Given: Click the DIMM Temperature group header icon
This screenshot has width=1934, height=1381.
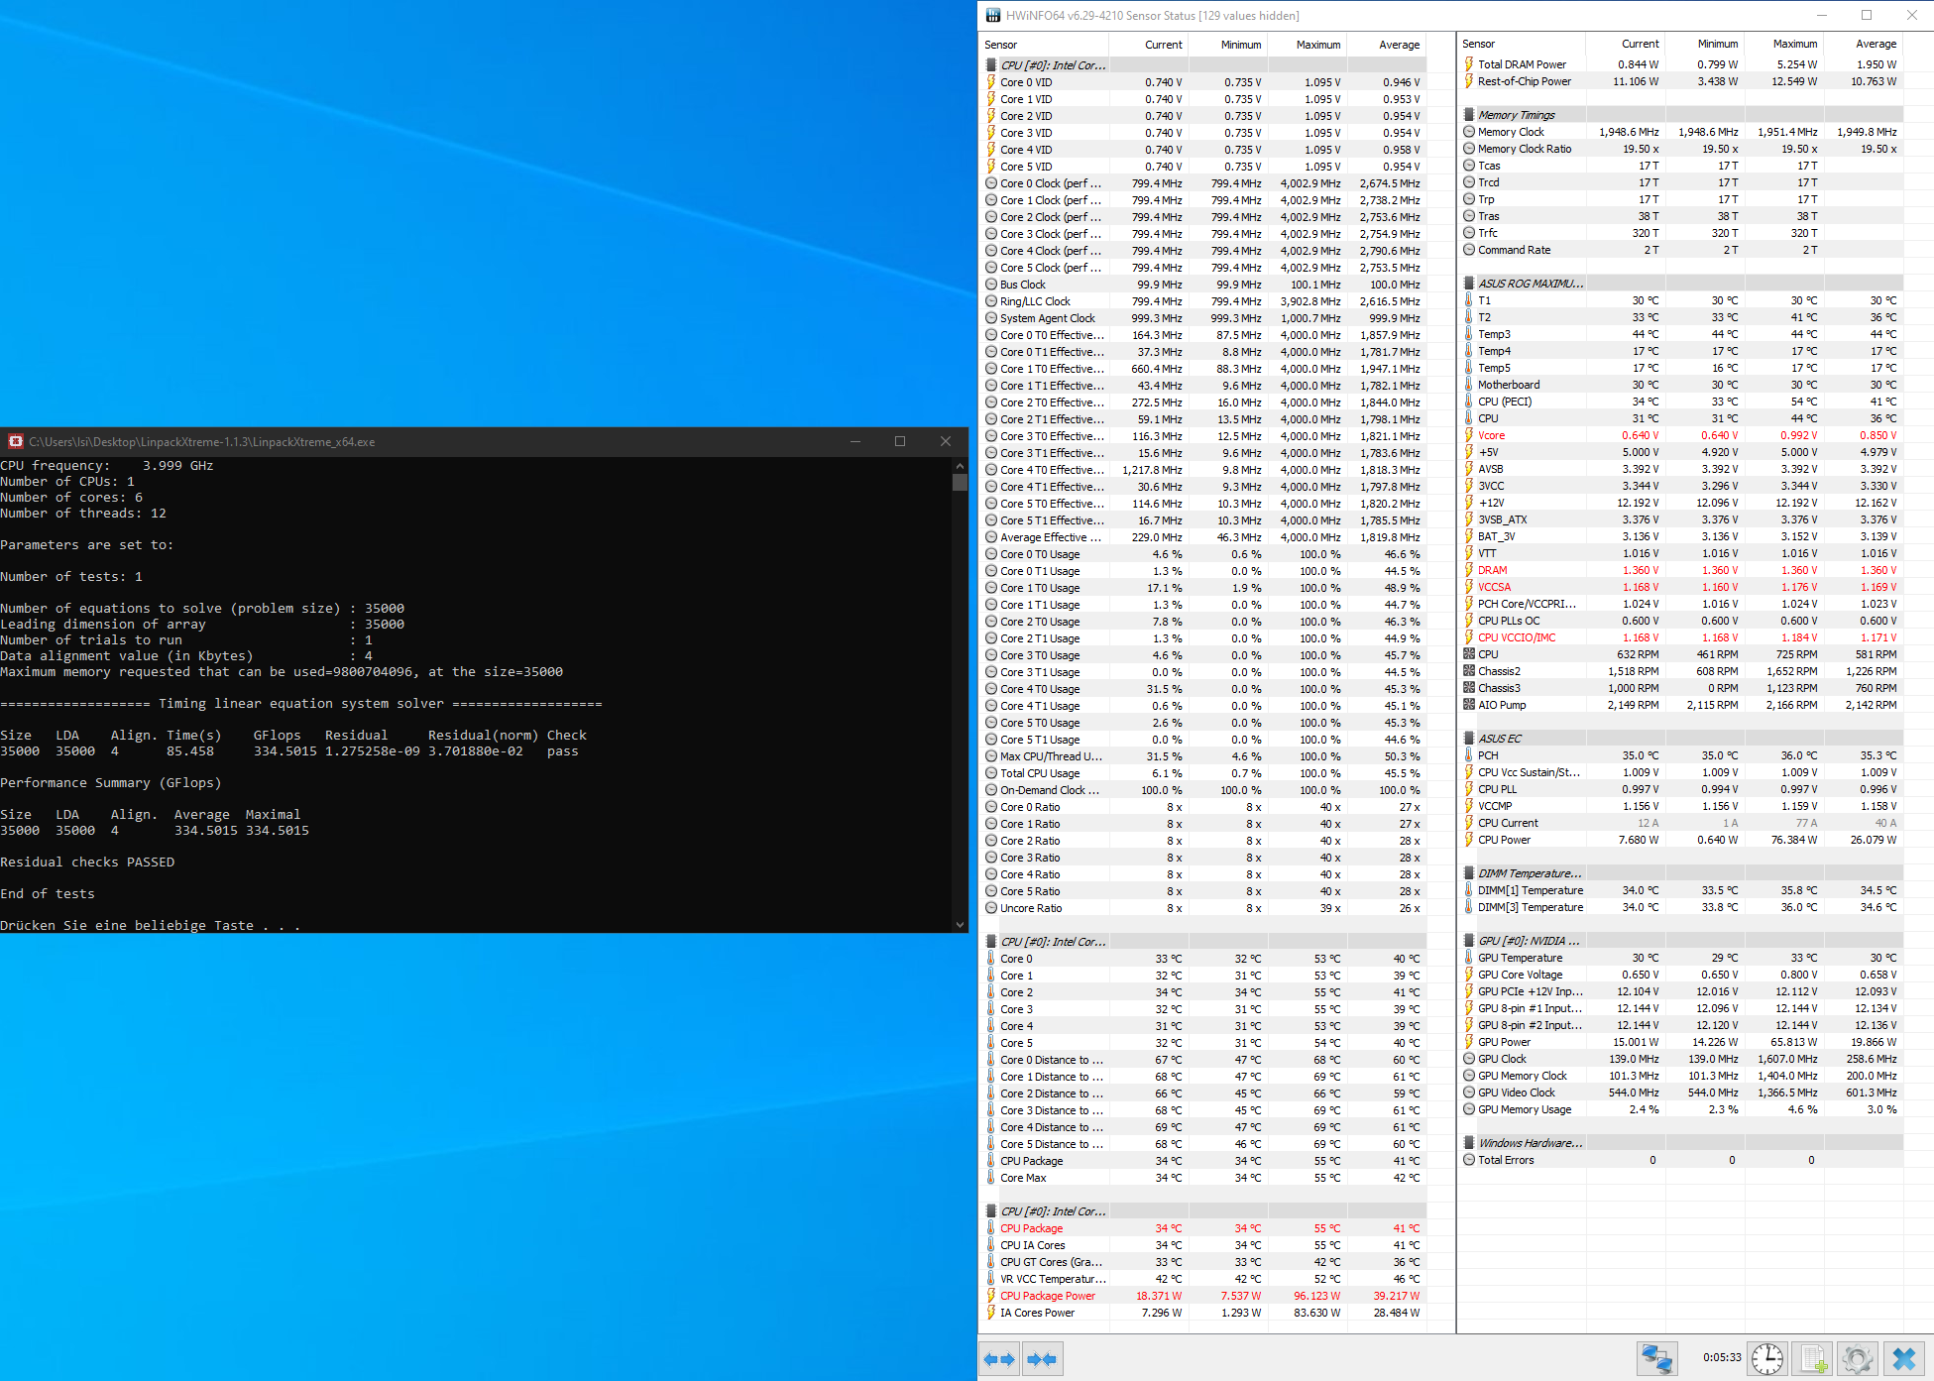Looking at the screenshot, I should coord(1469,873).
